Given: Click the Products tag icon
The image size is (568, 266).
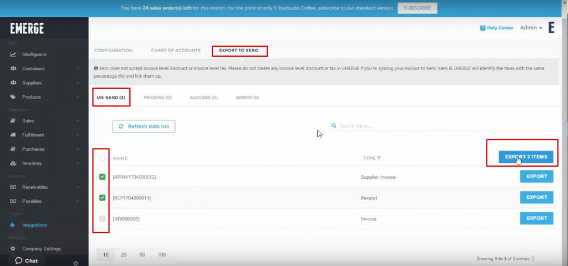Looking at the screenshot, I should tap(13, 97).
